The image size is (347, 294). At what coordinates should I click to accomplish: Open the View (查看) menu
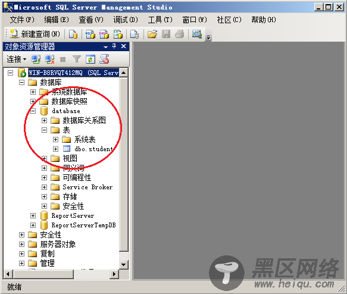click(91, 20)
